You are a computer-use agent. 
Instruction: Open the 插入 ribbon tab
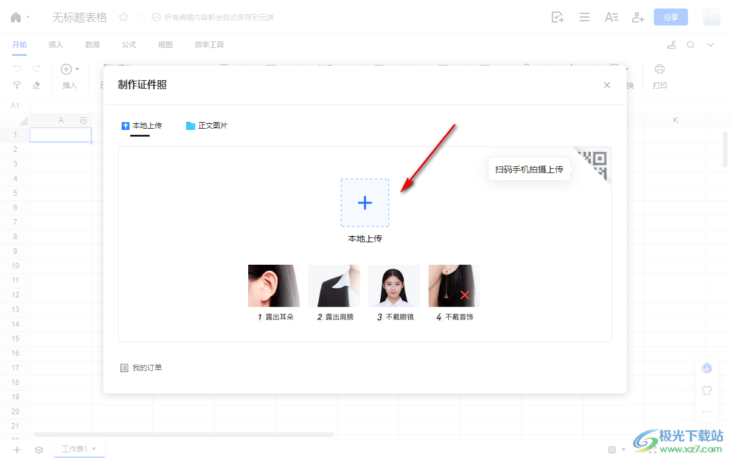pyautogui.click(x=56, y=45)
